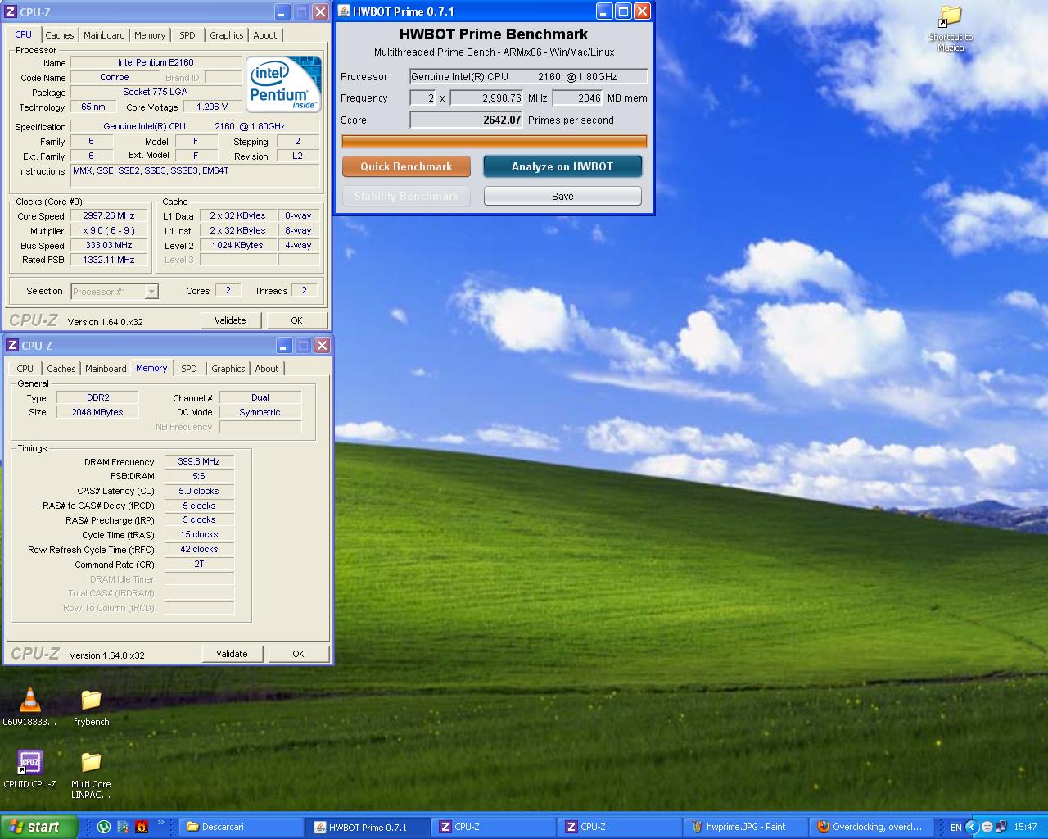The height and width of the screenshot is (839, 1048).
Task: Click the orange benchmark progress bar
Action: coord(495,141)
